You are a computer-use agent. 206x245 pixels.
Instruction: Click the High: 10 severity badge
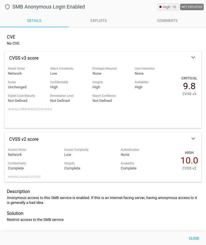click(168, 7)
